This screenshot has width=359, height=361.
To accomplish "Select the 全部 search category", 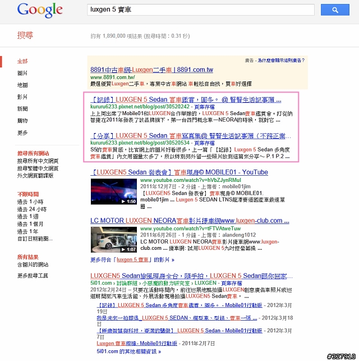I will pyautogui.click(x=22, y=61).
